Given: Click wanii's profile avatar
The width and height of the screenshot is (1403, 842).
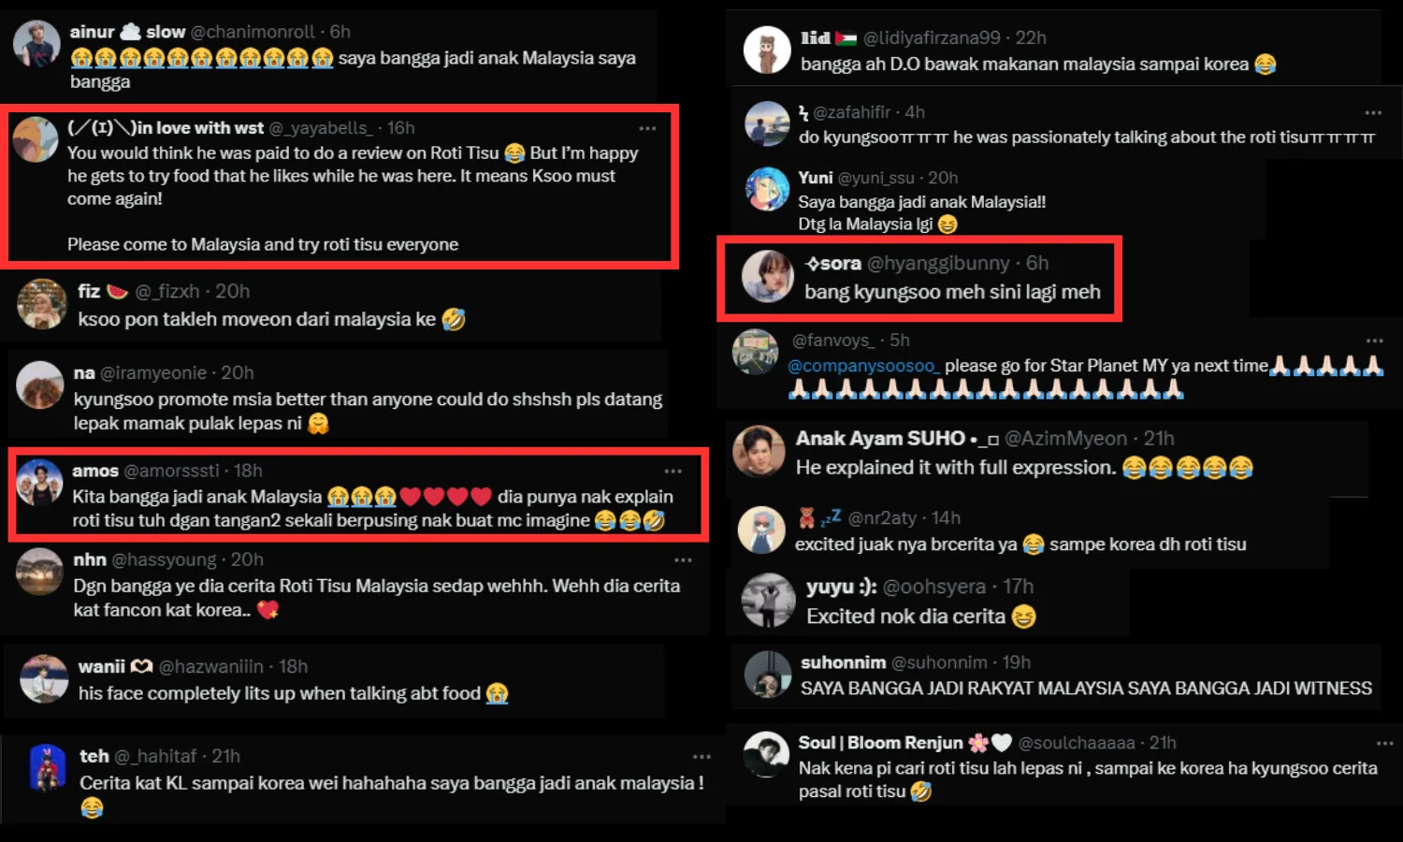Looking at the screenshot, I should [44, 679].
